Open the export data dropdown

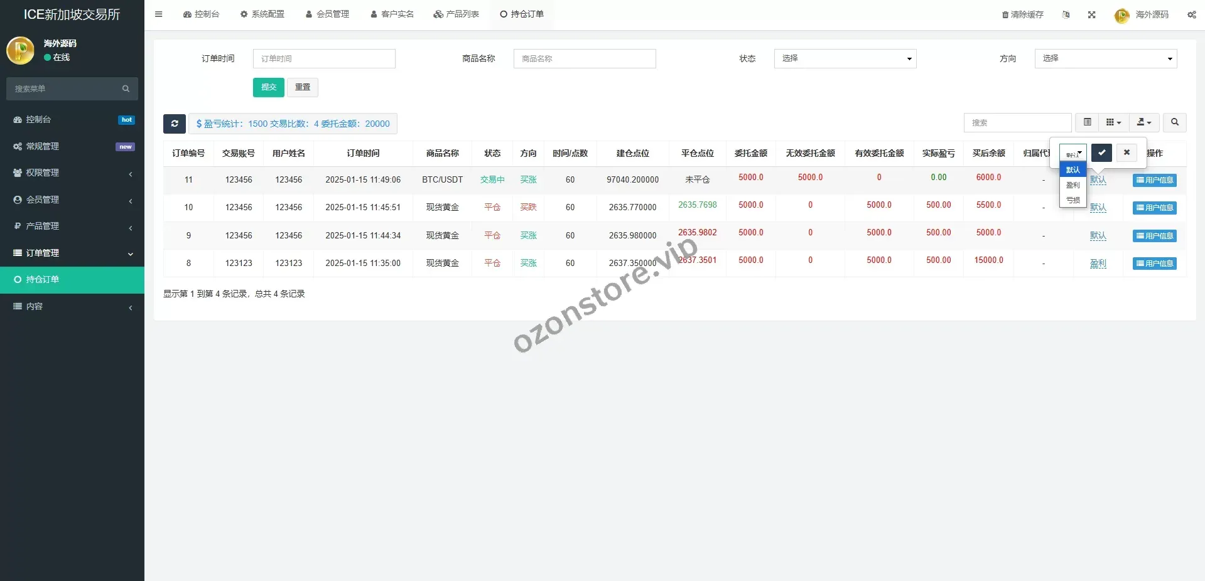tap(1144, 122)
